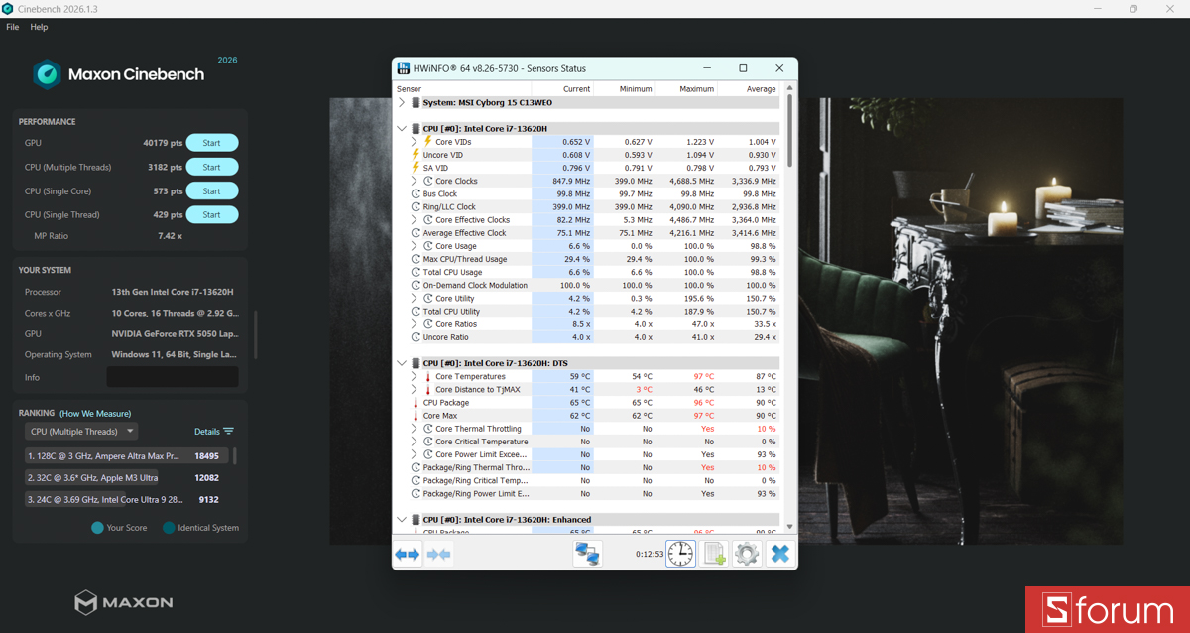Click the Your System panel scrollbar

click(255, 335)
